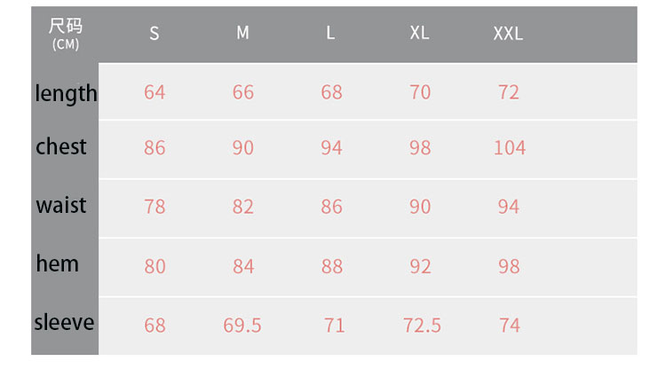Click the waist row label
This screenshot has width=666, height=369.
(x=61, y=205)
